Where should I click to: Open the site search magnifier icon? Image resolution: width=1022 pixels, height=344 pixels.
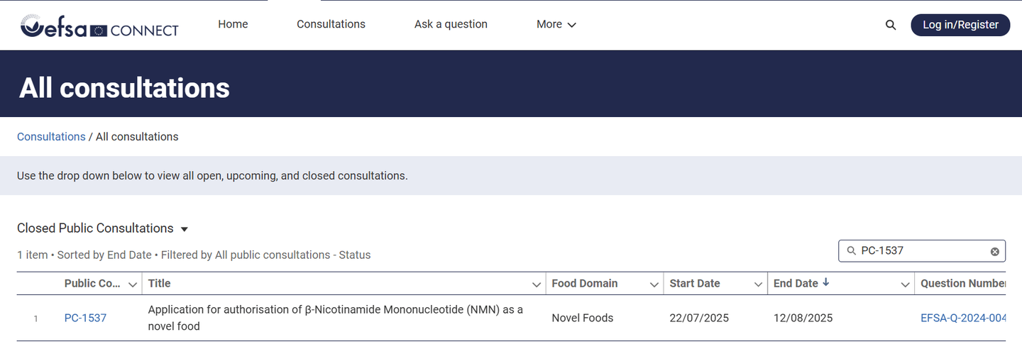[x=891, y=25]
